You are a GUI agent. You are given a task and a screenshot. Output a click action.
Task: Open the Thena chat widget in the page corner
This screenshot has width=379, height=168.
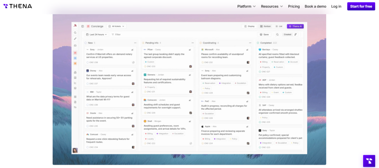tap(369, 161)
